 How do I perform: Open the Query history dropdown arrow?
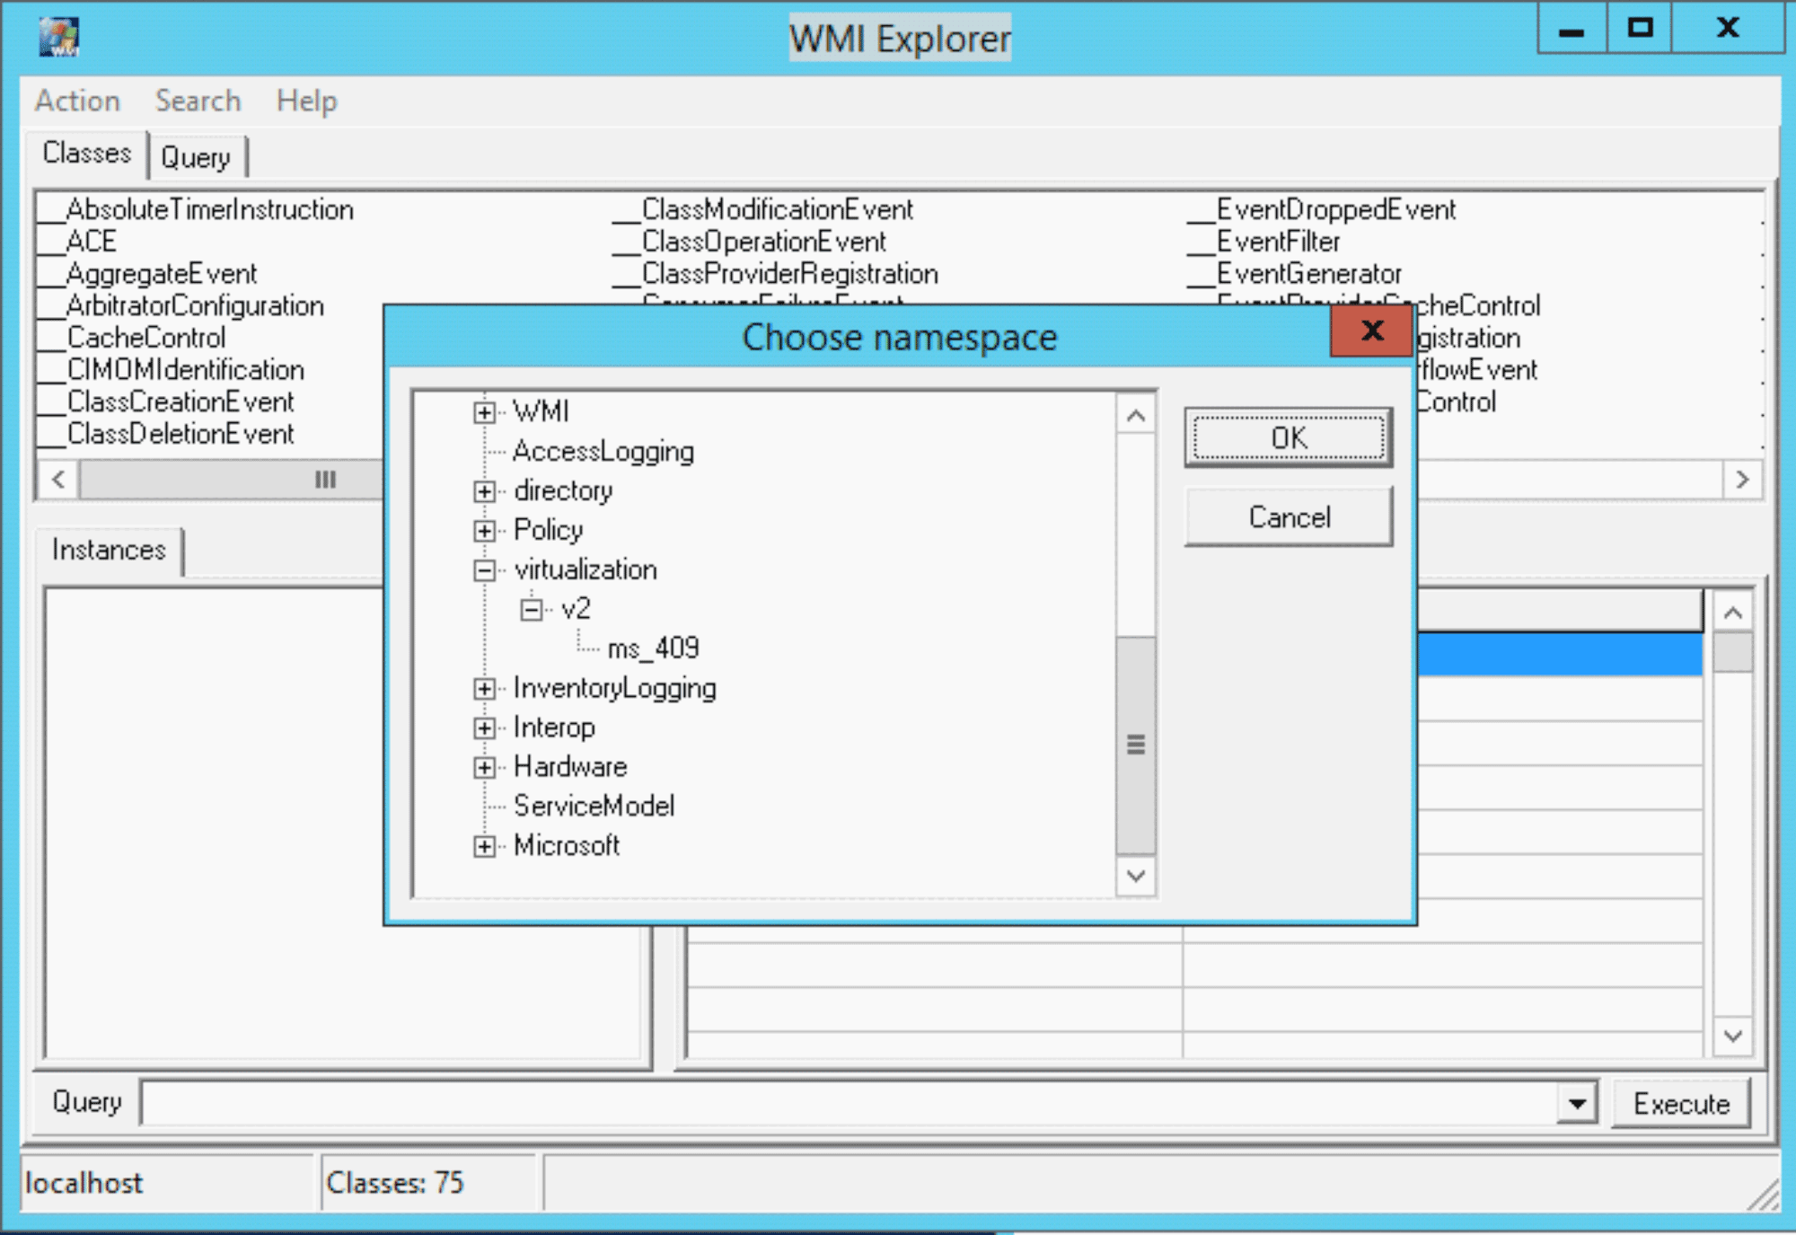pos(1577,1103)
